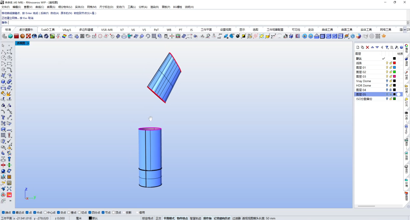Open the layer tools hammer icon
Image resolution: width=410 pixels, height=220 pixels.
coord(397,47)
